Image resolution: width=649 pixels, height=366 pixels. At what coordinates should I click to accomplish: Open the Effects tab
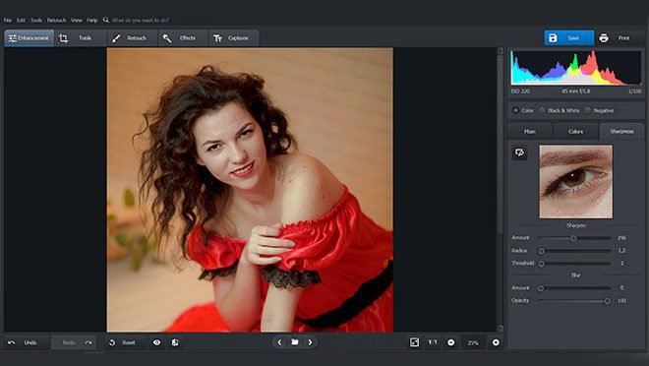click(183, 38)
